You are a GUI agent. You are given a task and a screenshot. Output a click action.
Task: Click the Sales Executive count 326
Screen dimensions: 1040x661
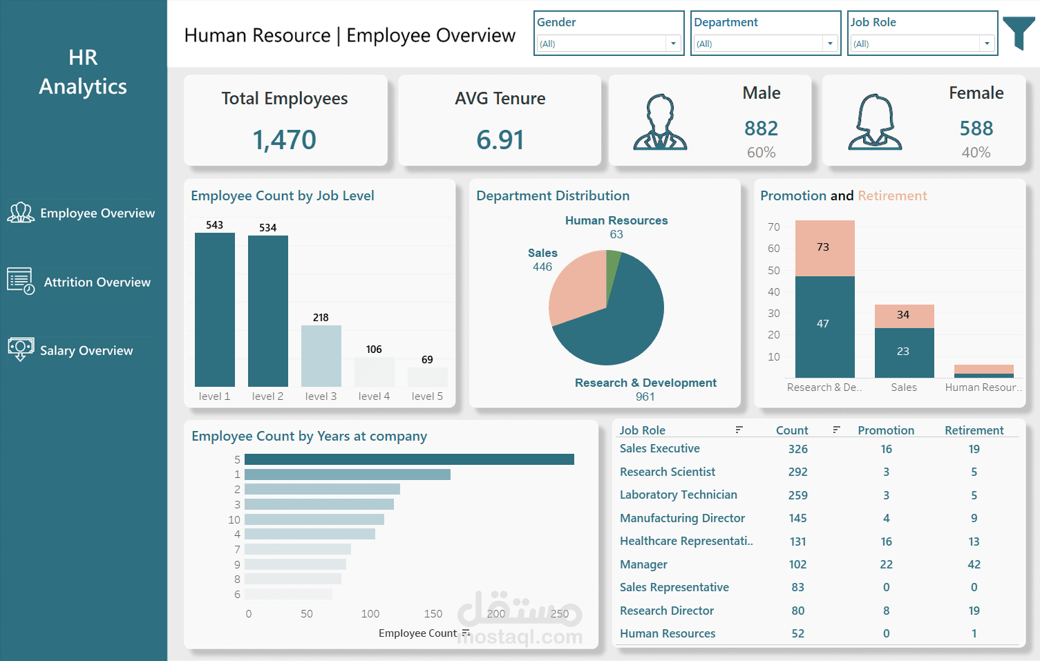798,449
